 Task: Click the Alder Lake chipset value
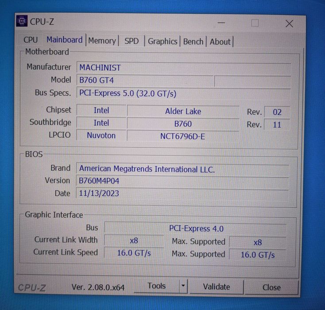[x=183, y=111]
